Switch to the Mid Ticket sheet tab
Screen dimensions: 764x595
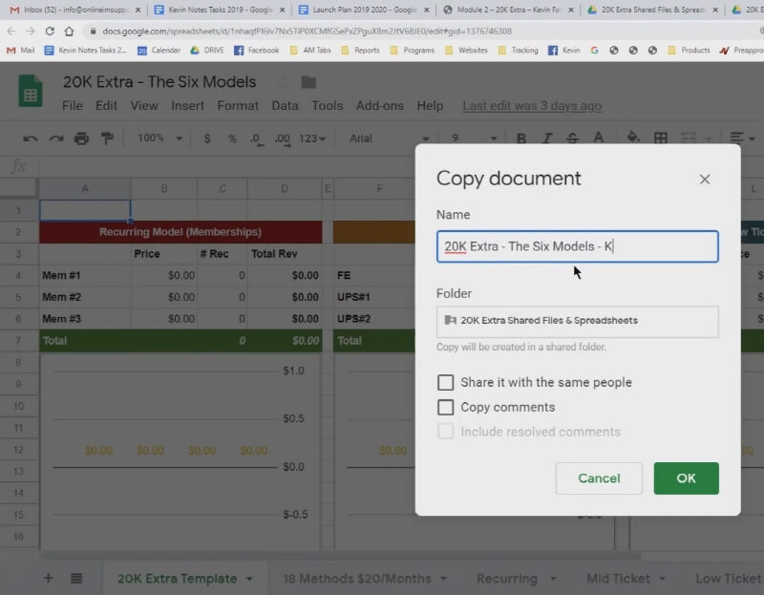pos(618,579)
